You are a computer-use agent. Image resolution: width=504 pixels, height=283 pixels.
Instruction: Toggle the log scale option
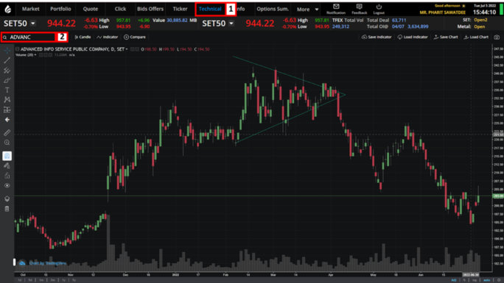(x=475, y=280)
